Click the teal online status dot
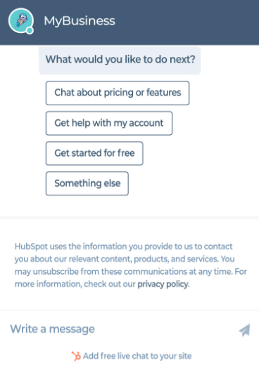The width and height of the screenshot is (259, 366). pos(30,30)
